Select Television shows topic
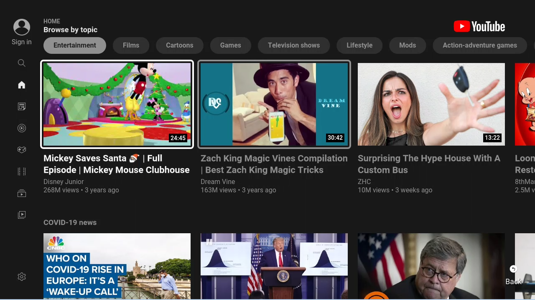535x300 pixels. (294, 45)
